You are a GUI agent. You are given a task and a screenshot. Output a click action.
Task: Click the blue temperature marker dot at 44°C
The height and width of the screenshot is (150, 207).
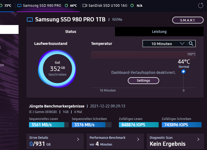pyautogui.click(x=183, y=71)
